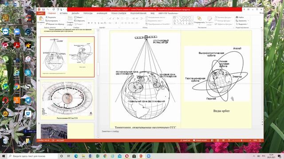Click slide thumbnail 9 in slide panel
The image size is (284, 159).
pos(67,131)
